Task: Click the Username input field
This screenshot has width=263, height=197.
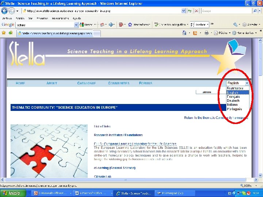Action: [211, 92]
